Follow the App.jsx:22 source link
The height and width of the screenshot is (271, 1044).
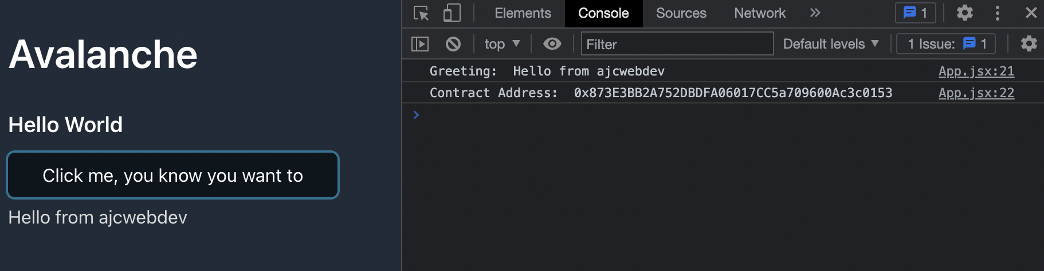(976, 93)
